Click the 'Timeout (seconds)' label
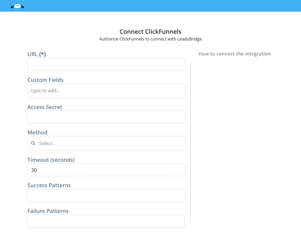Image resolution: width=301 pixels, height=234 pixels. tap(51, 160)
